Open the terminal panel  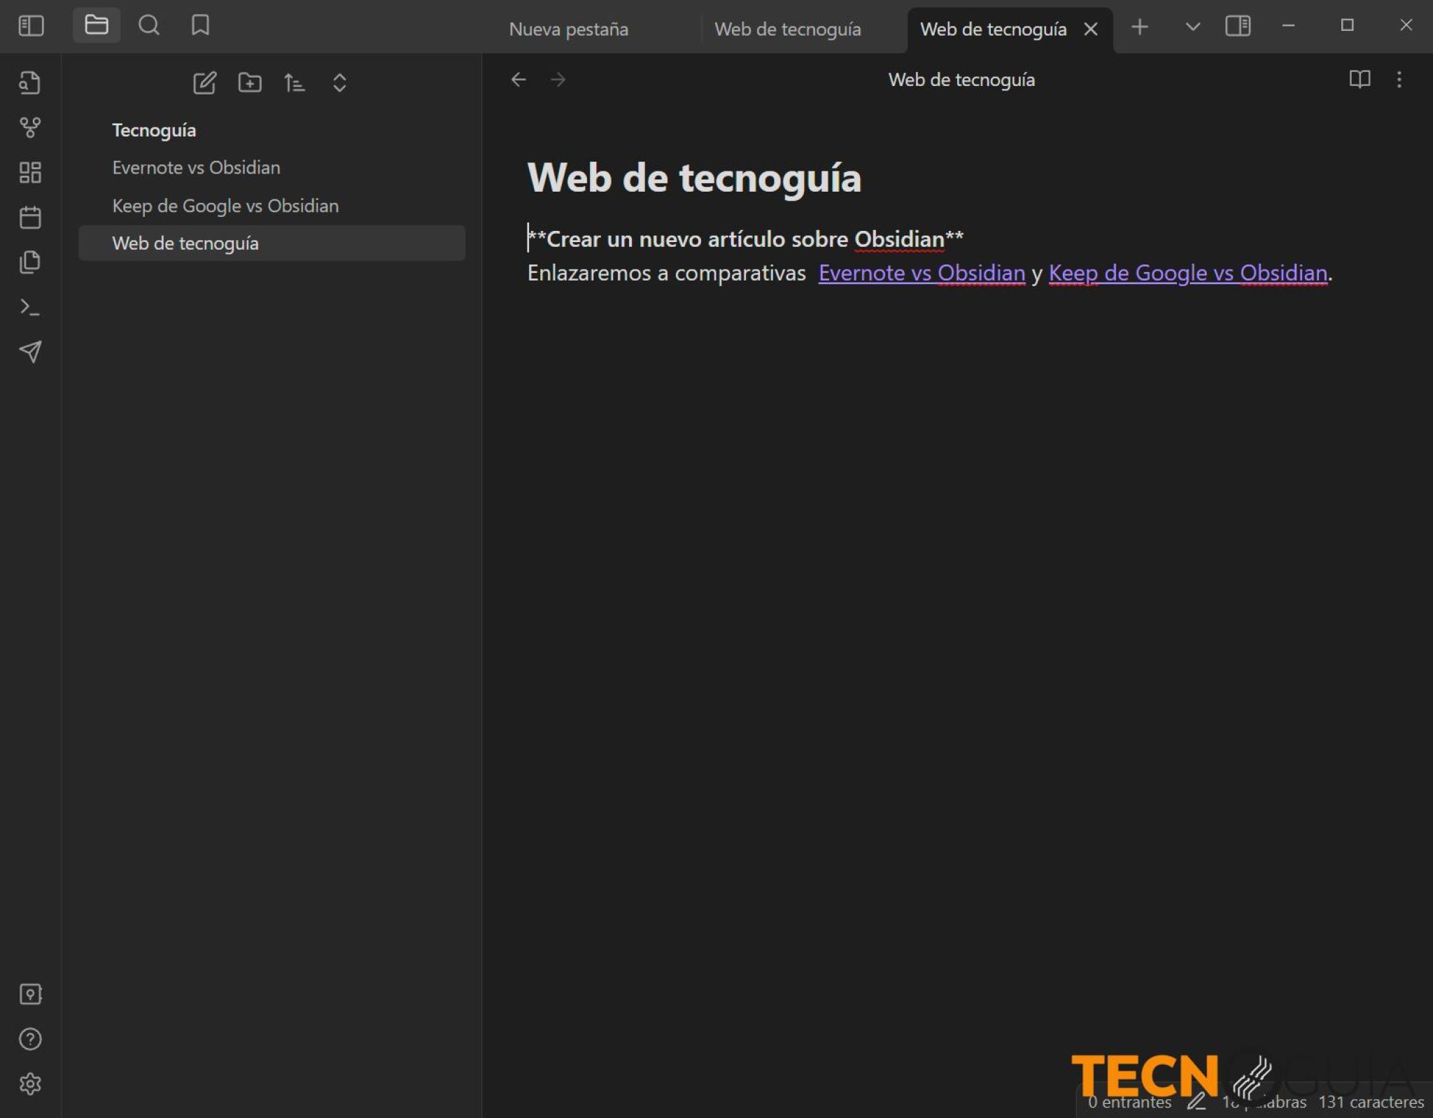[x=30, y=308]
